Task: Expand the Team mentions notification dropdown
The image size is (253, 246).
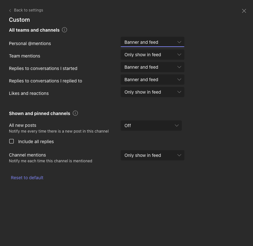Action: [x=152, y=55]
